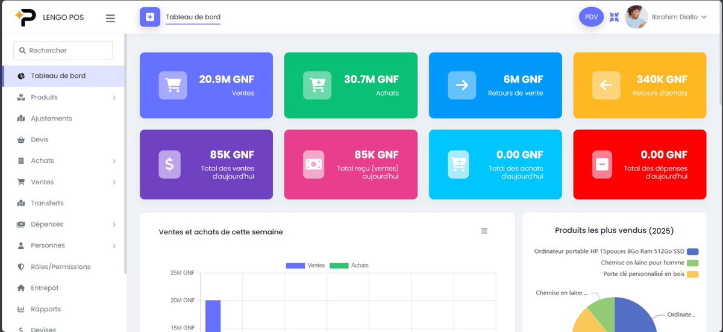This screenshot has height=332, width=723.
Task: Open the Ajustements menu item
Action: pyautogui.click(x=63, y=118)
